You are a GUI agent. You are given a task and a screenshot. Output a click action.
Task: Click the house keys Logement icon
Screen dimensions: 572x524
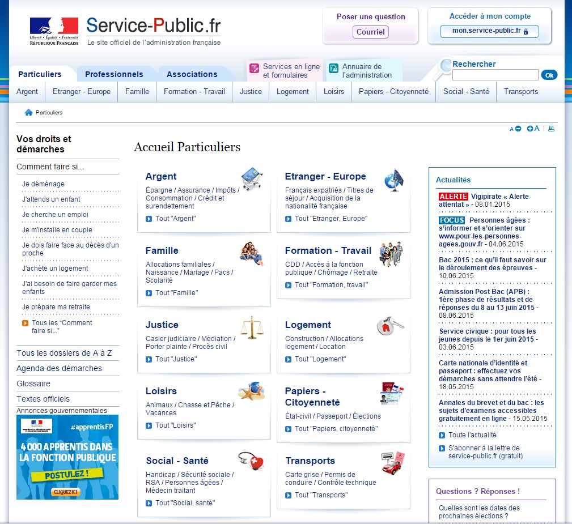tap(390, 326)
